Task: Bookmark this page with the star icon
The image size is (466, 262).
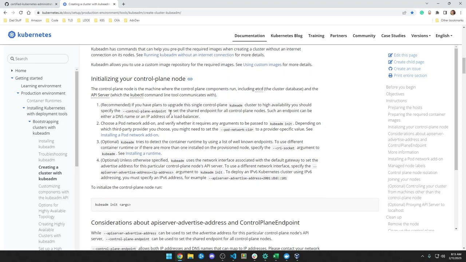Action: click(412, 13)
